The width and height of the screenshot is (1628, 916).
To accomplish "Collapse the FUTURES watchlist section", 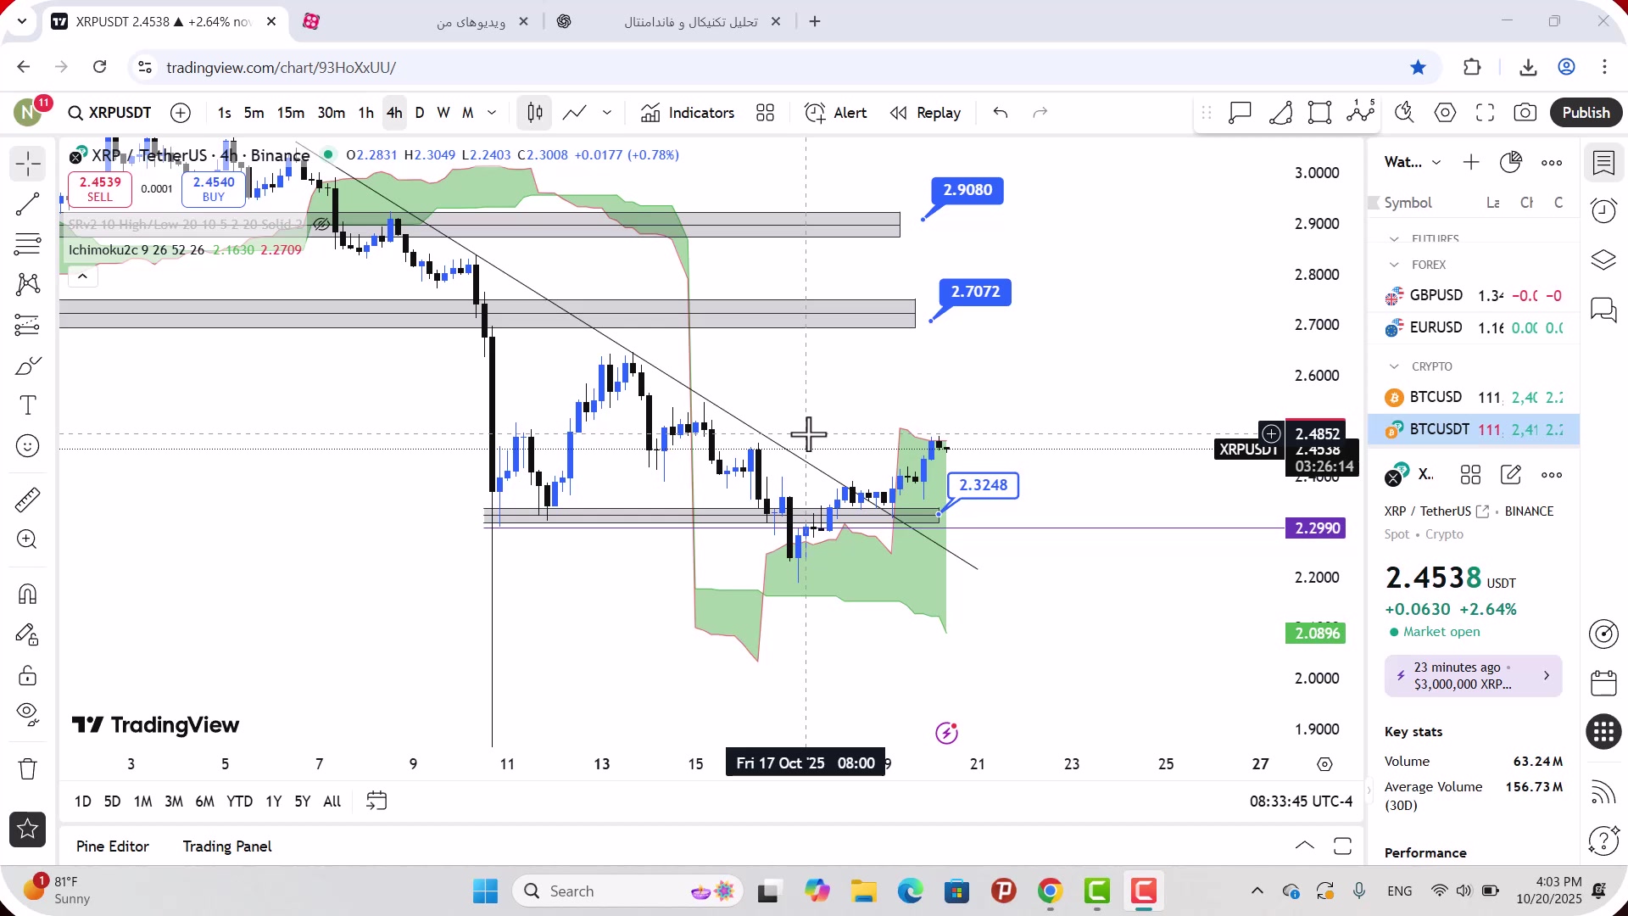I will 1394,239.
